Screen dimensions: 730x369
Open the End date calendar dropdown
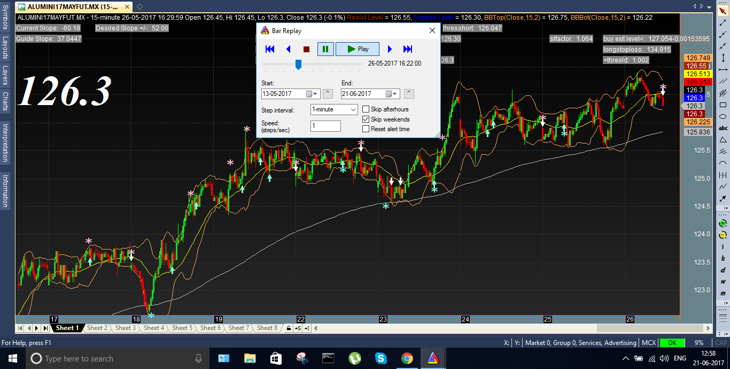click(392, 94)
